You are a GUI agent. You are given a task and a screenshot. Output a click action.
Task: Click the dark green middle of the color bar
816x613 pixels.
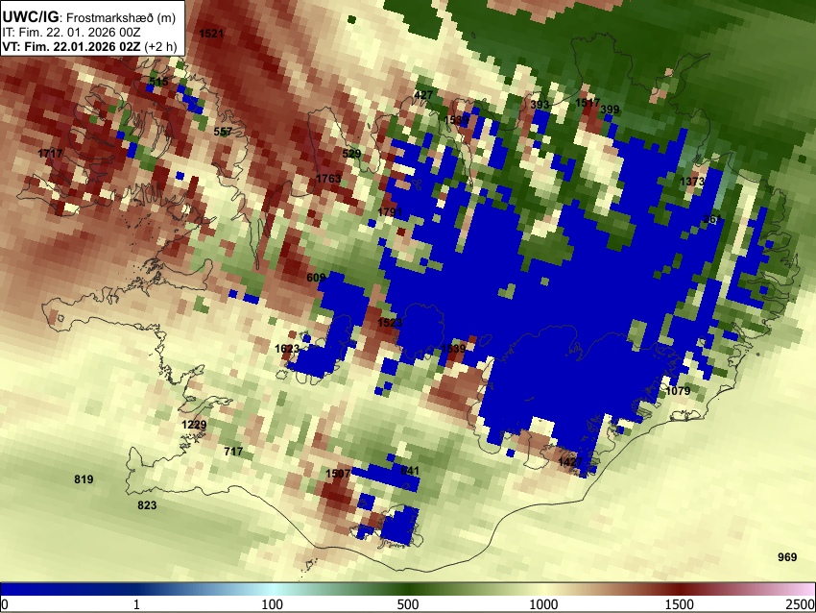pyautogui.click(x=408, y=589)
